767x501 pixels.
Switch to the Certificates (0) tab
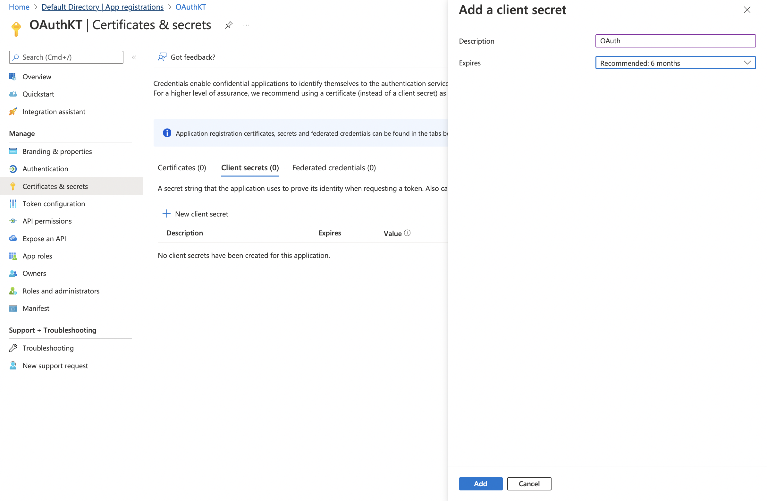(x=182, y=168)
